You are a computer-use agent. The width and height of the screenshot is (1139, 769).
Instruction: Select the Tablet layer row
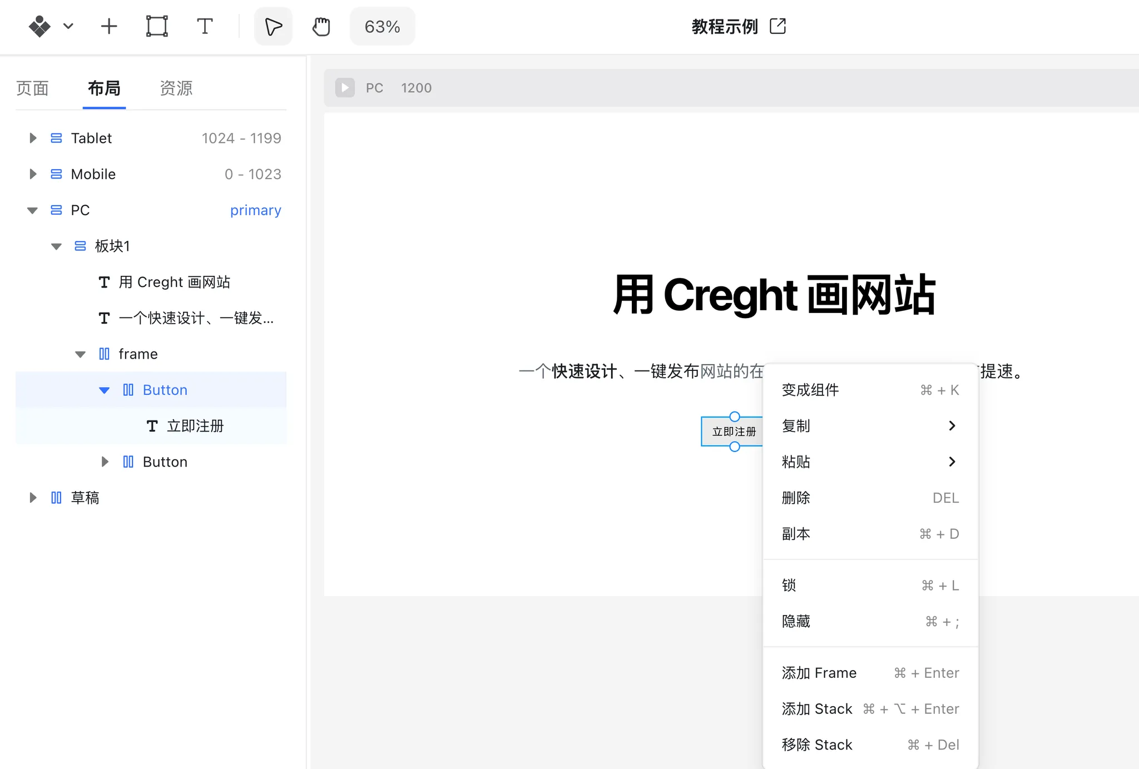(151, 138)
